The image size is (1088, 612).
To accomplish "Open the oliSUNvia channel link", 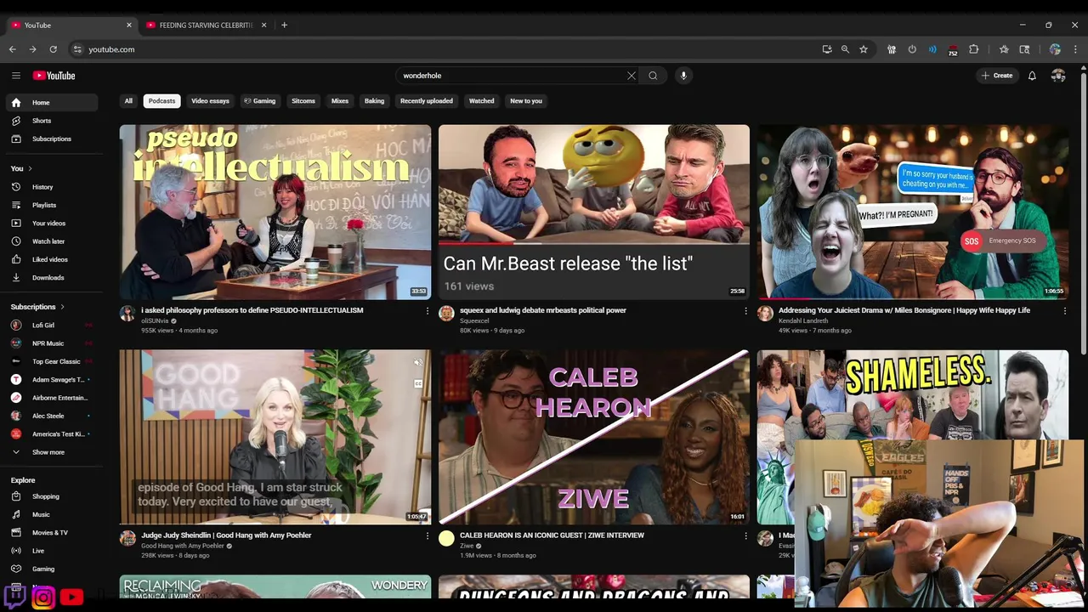I will click(x=155, y=321).
